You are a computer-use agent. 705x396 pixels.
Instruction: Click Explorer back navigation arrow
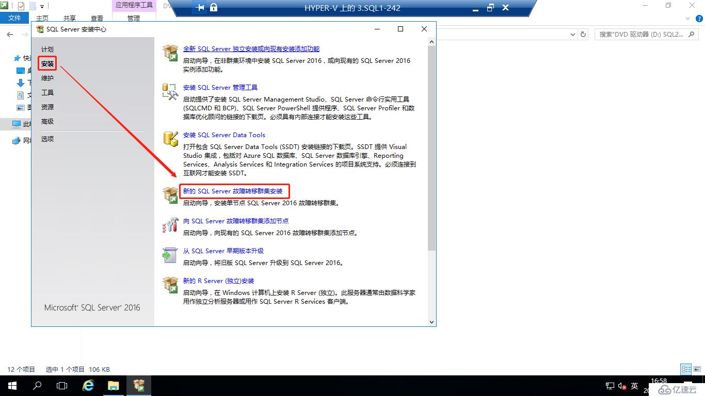(10, 35)
